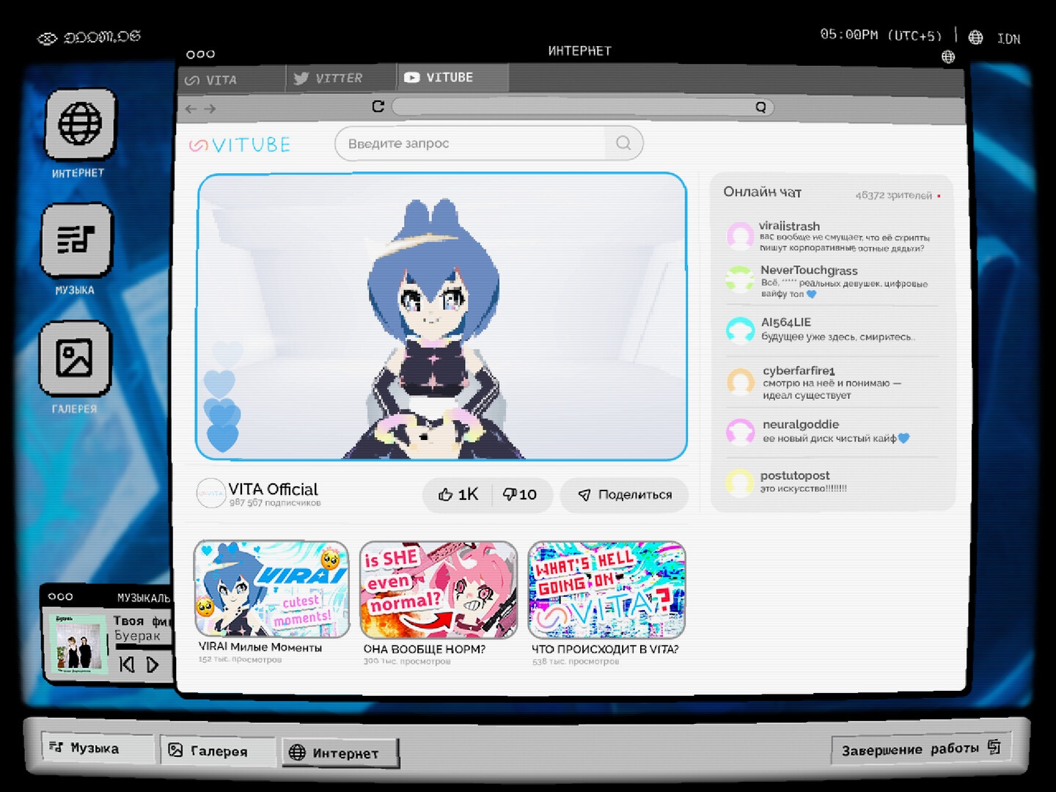This screenshot has height=792, width=1056.
Task: Open the Internet globe desktop icon
Action: point(80,125)
